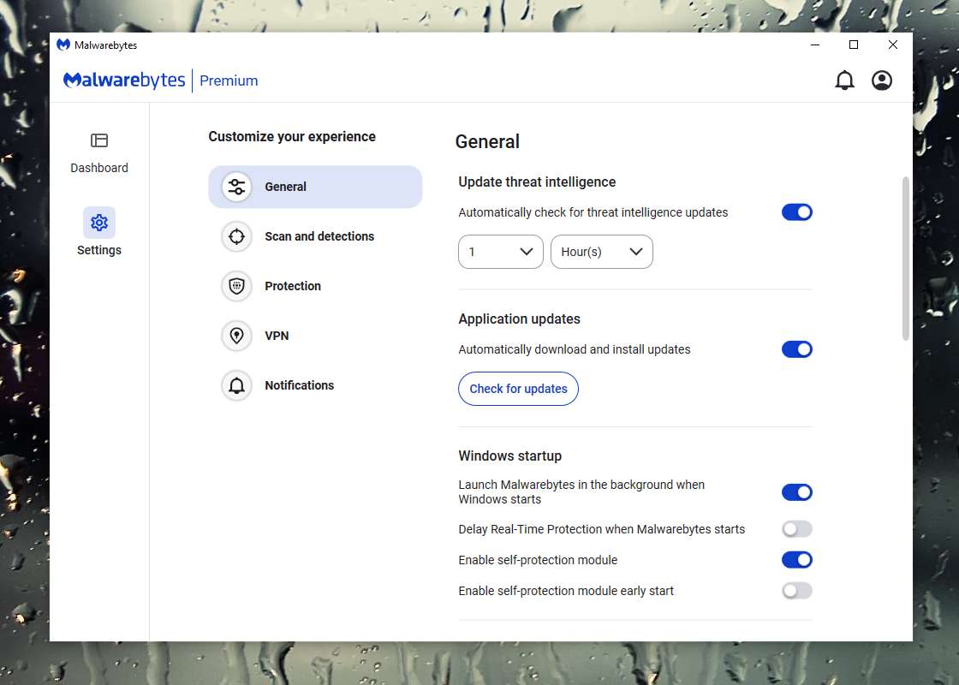The width and height of the screenshot is (959, 685).
Task: Click the Scan and detections crosshair icon
Action: tap(236, 236)
